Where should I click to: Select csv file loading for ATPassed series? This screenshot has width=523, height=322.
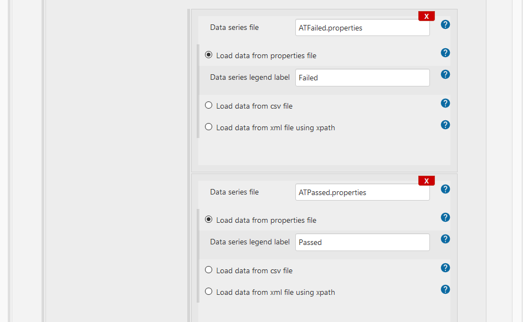click(x=208, y=270)
